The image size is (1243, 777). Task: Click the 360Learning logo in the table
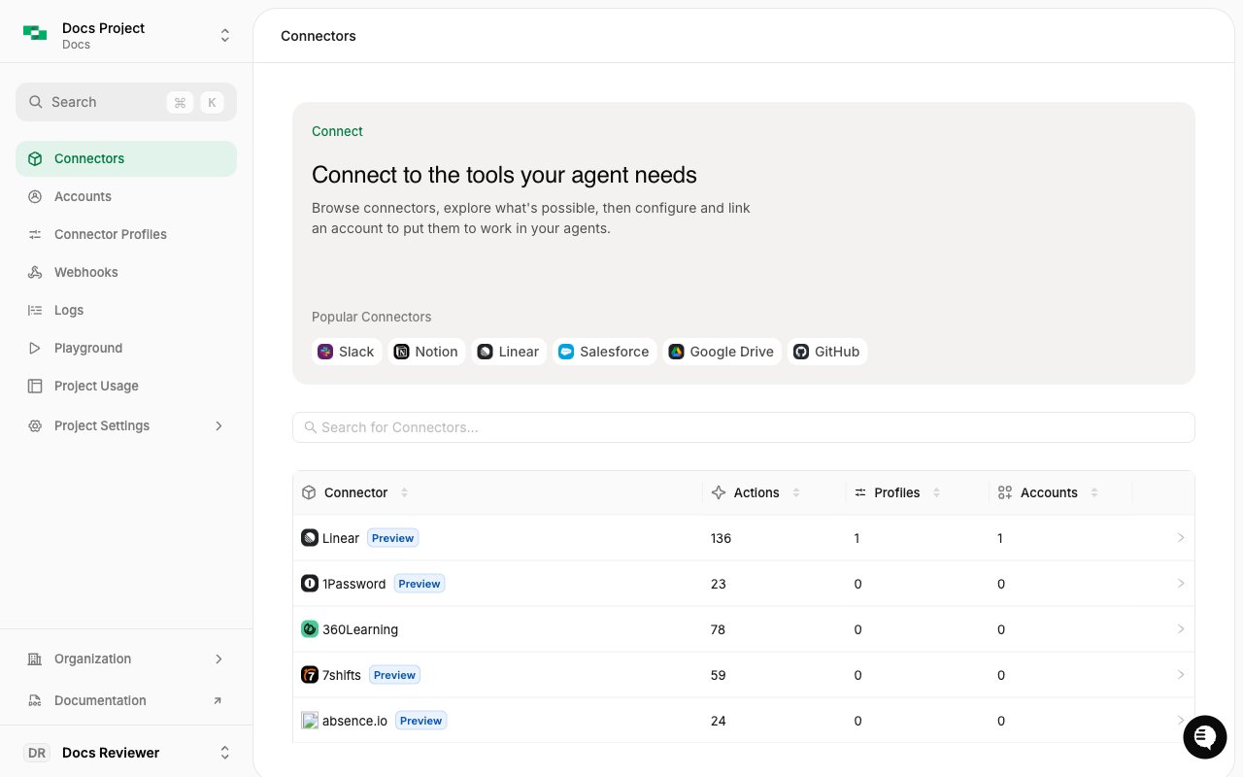pos(310,629)
